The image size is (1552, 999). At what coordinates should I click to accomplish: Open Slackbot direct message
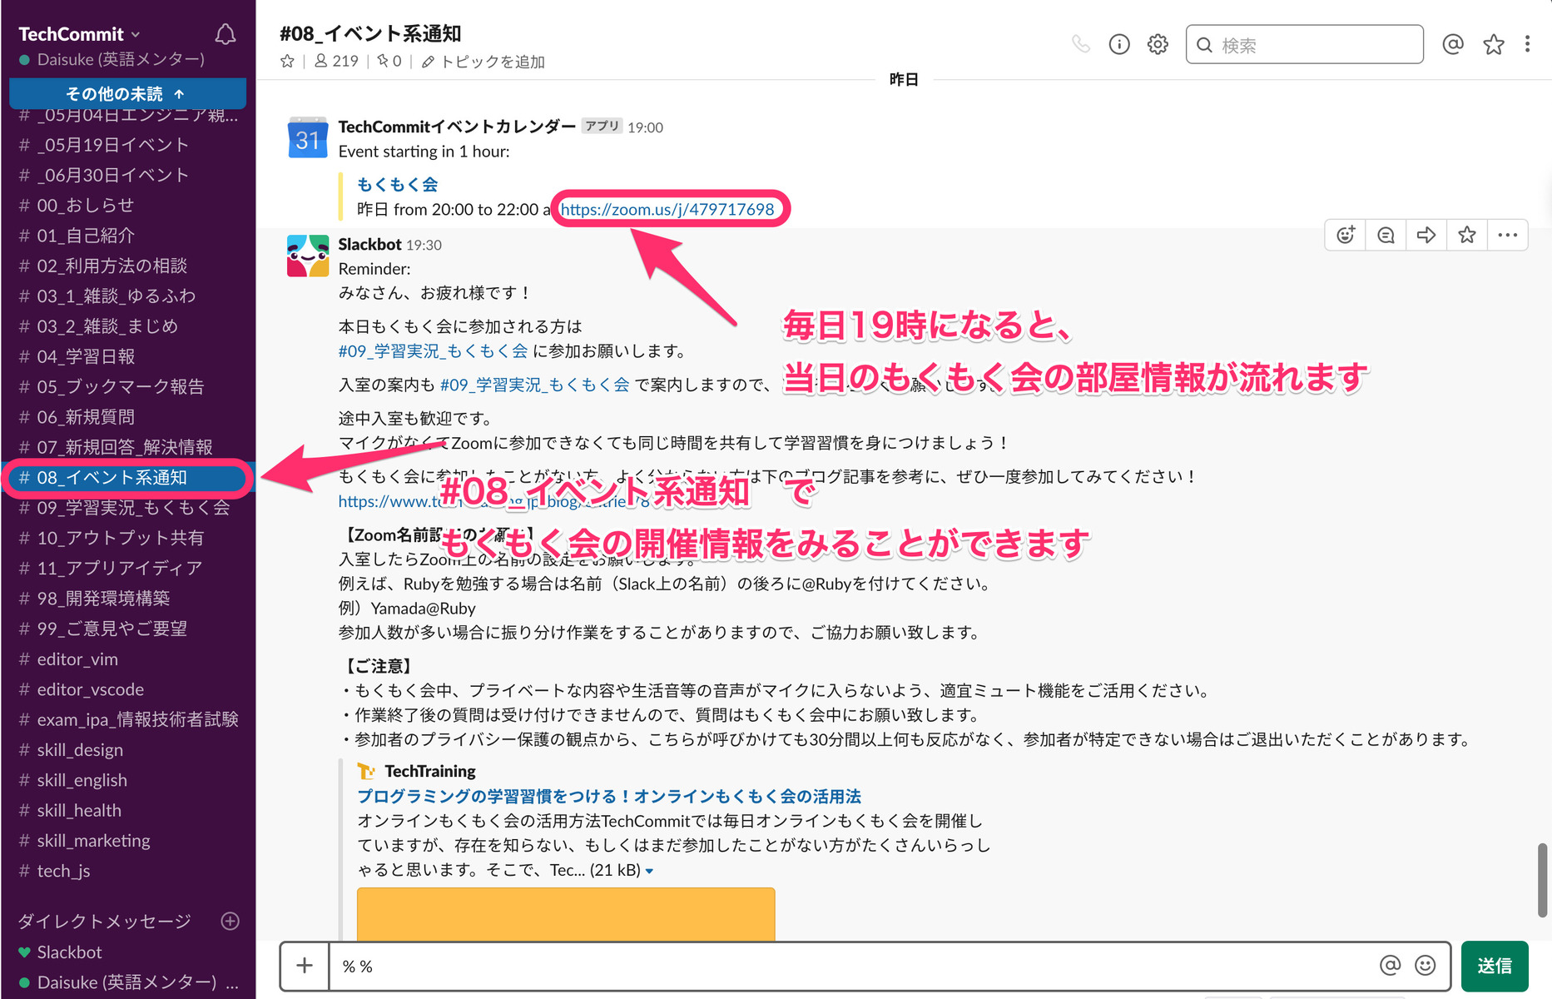point(127,952)
